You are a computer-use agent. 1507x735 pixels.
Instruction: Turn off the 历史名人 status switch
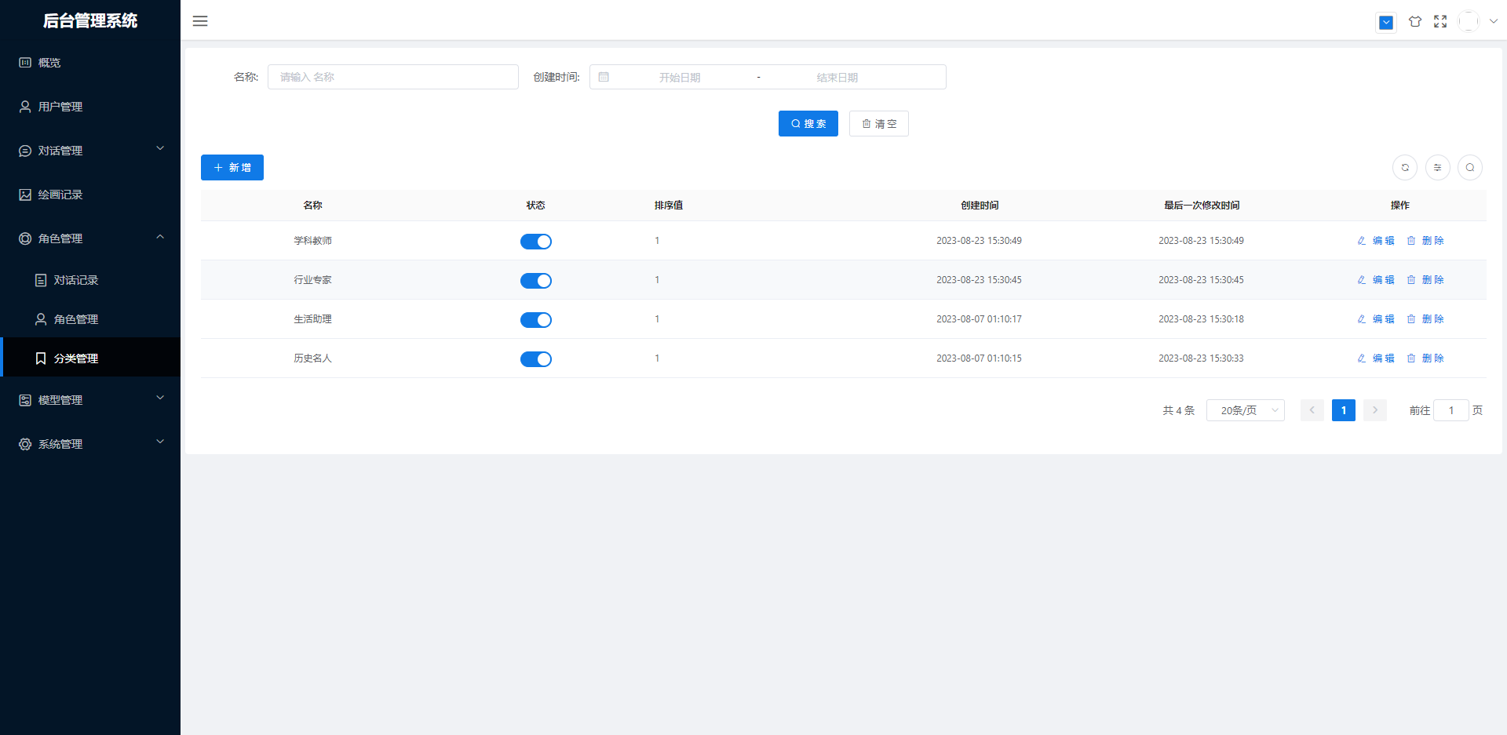[535, 359]
